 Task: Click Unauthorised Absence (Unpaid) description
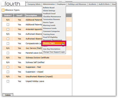click(x=39, y=77)
